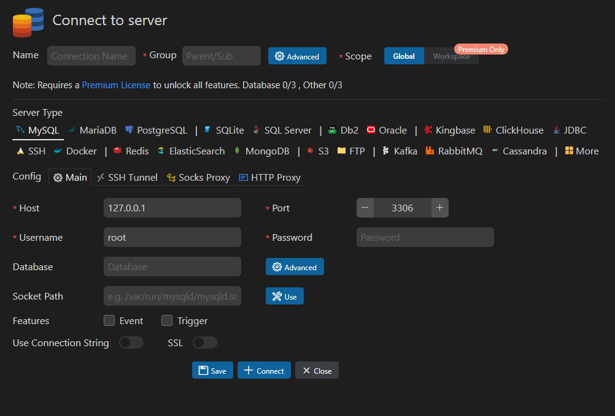This screenshot has height=416, width=615.
Task: Select ClickHouse server type
Action: (x=513, y=130)
